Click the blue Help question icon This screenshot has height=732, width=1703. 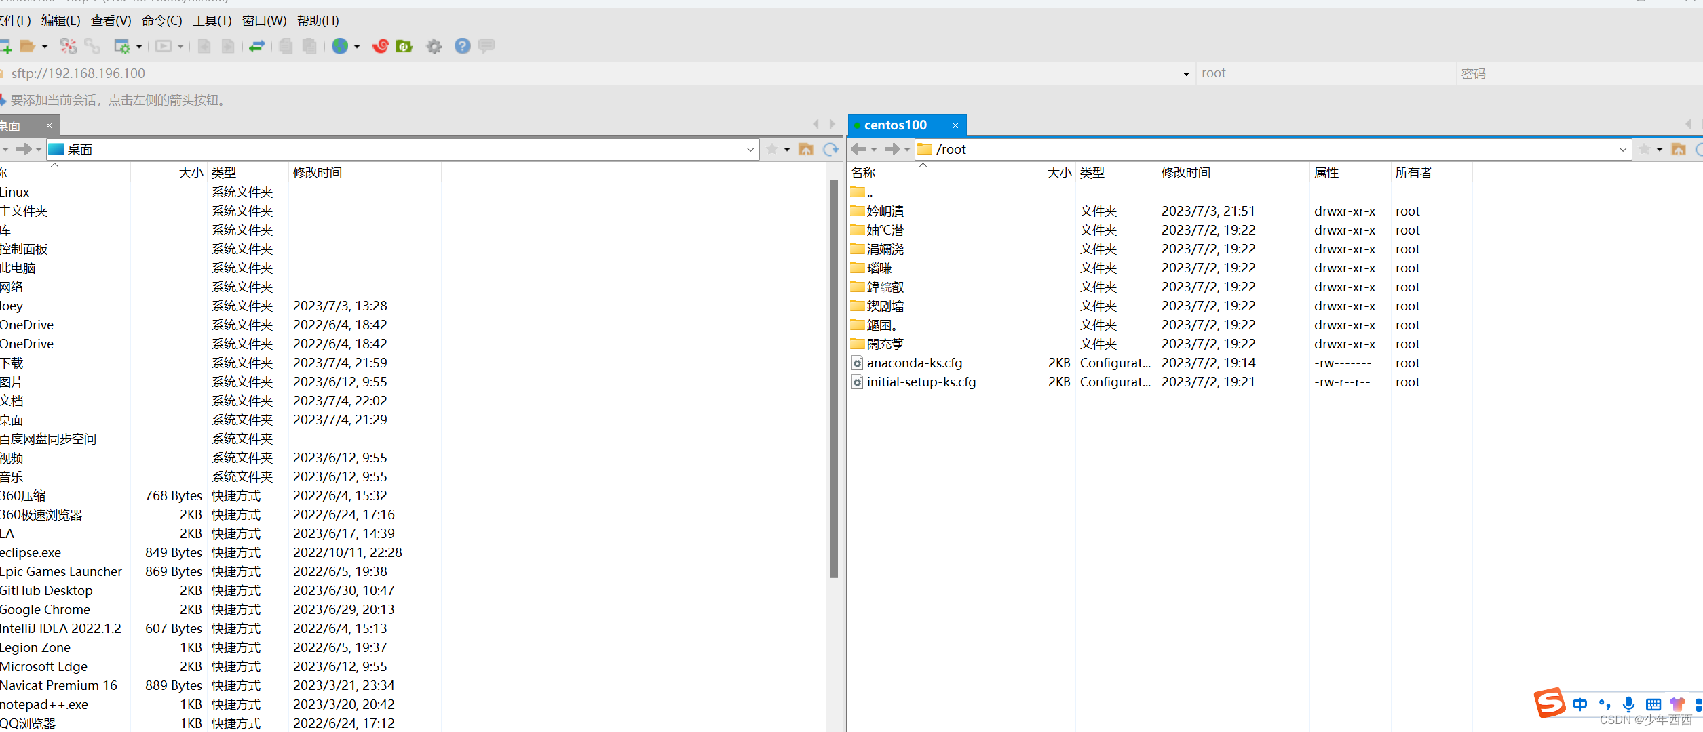pyautogui.click(x=463, y=46)
